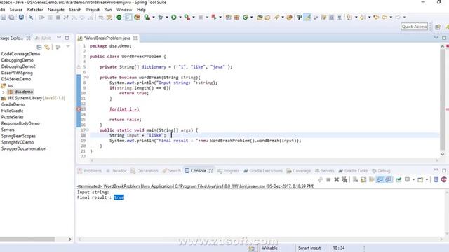449x252 pixels.
Task: Open the Window menu
Action: pos(124,10)
